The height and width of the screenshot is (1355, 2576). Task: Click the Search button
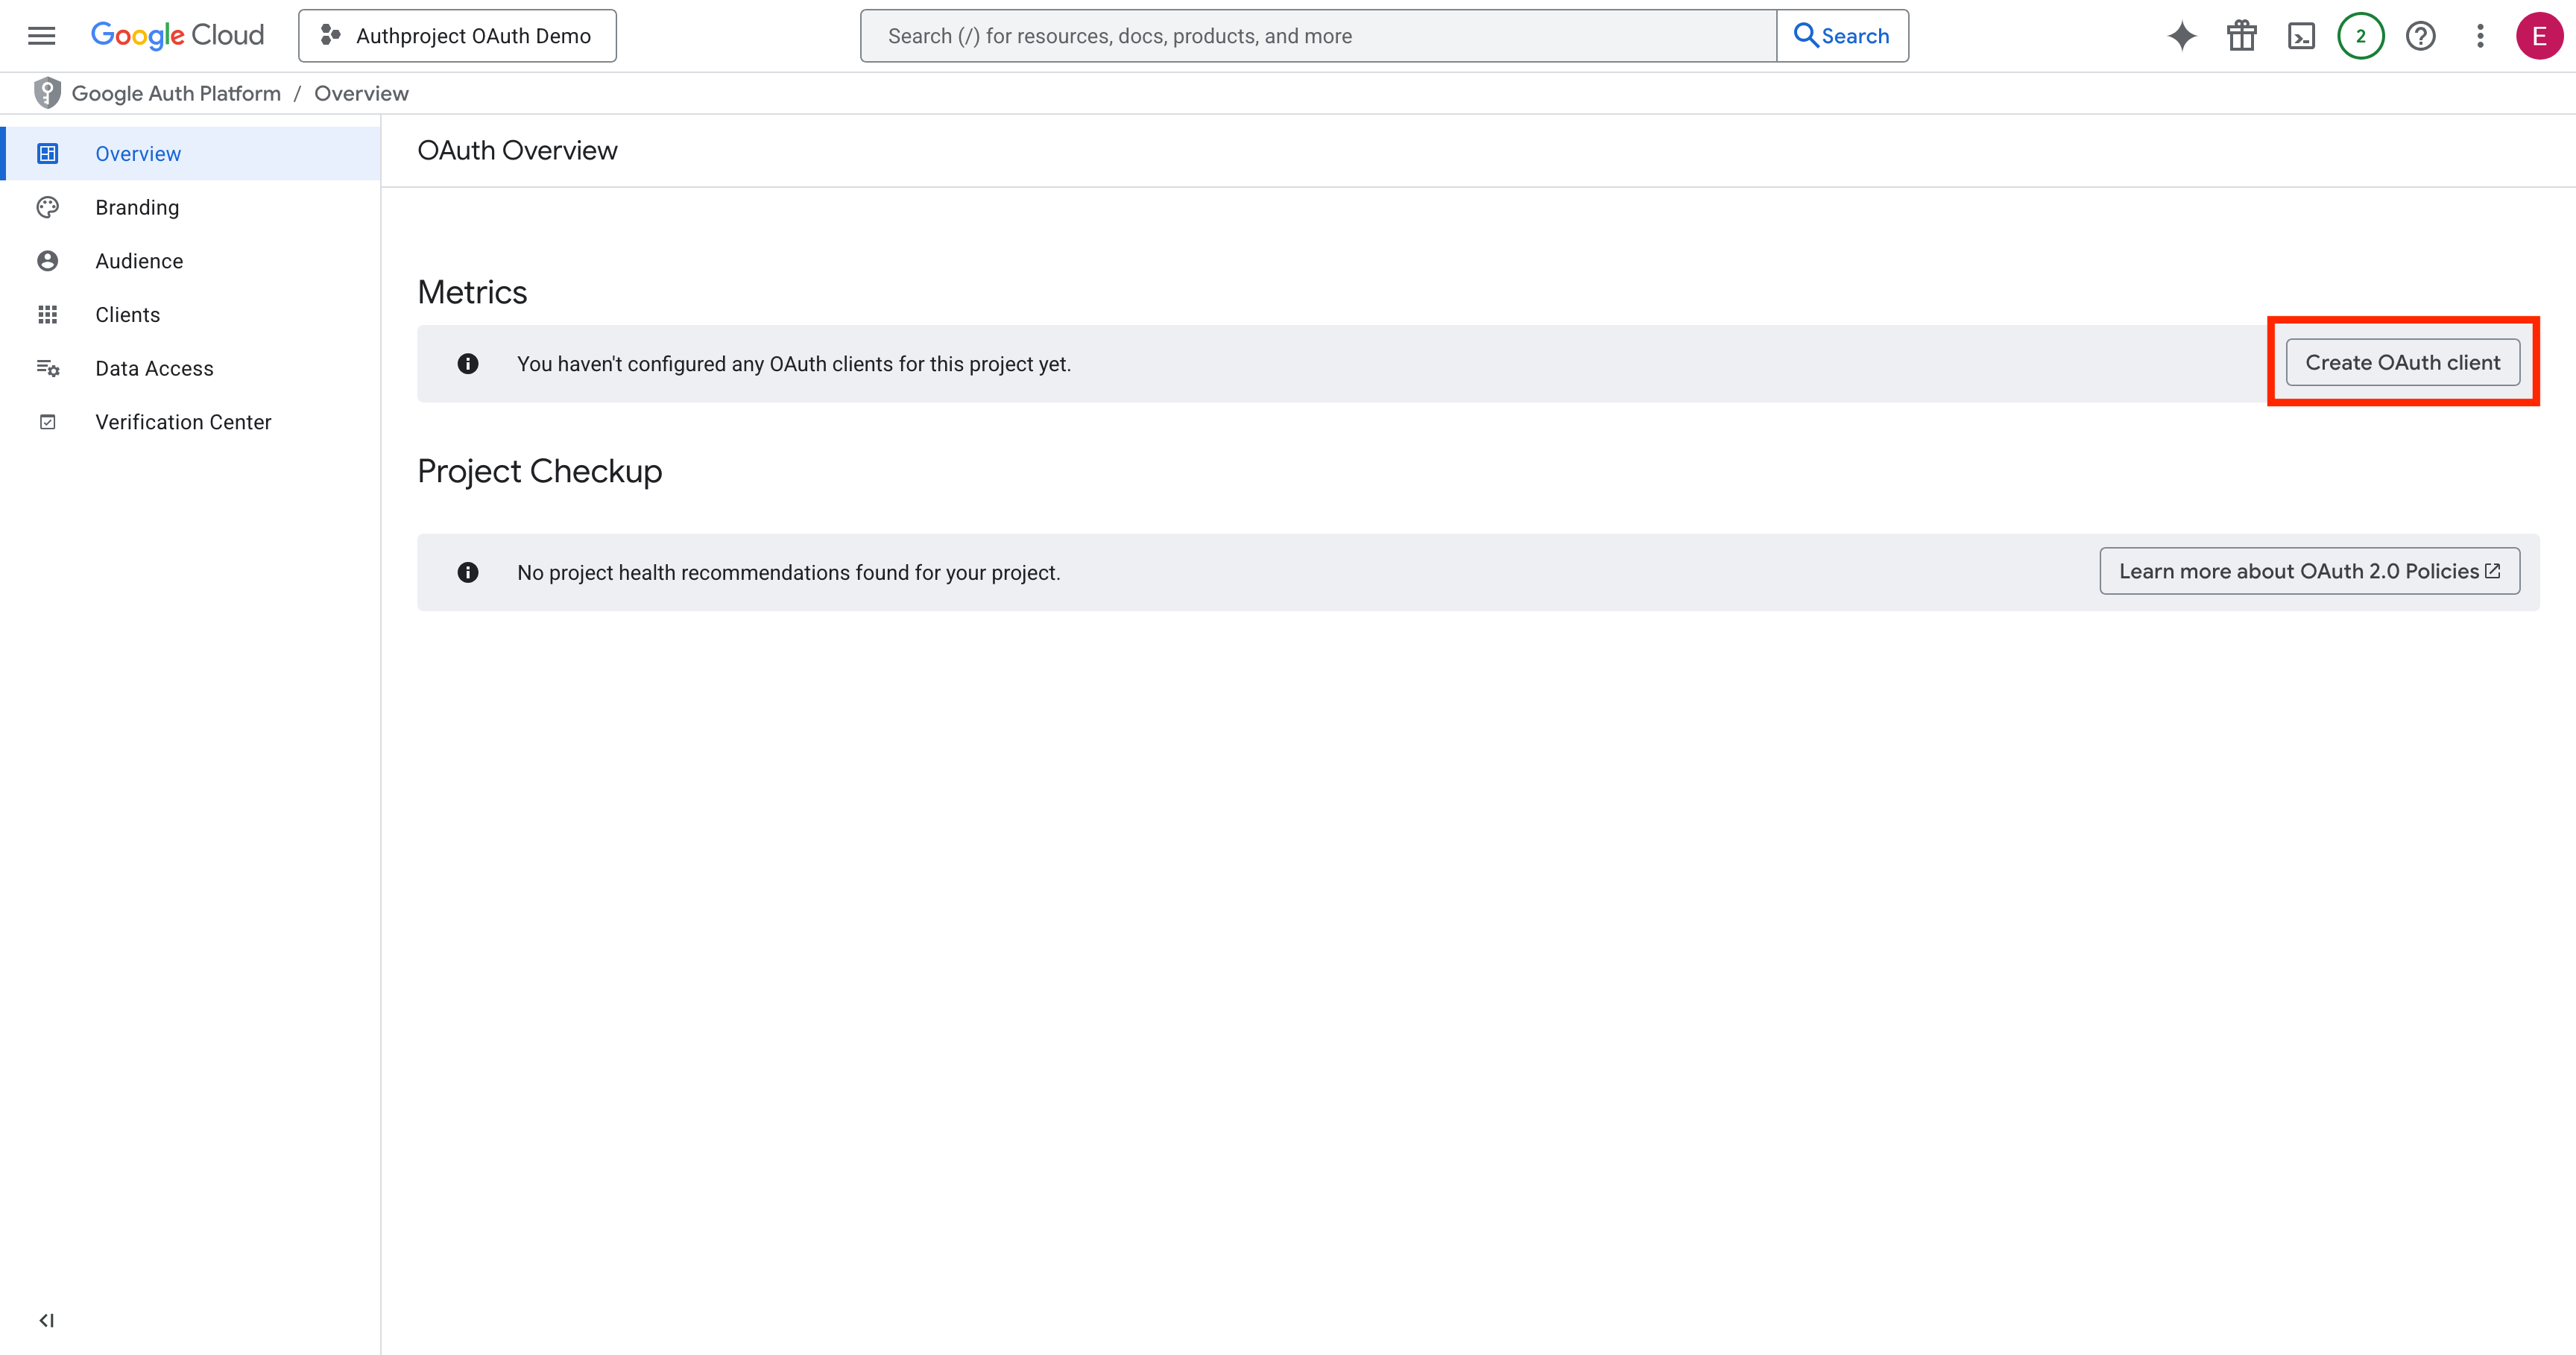coord(1842,36)
